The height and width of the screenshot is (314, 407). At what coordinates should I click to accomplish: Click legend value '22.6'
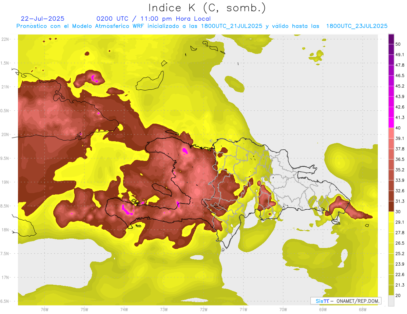tap(400, 275)
